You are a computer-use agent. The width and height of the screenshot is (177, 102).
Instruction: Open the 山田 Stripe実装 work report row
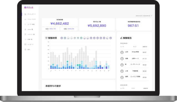point(134,52)
